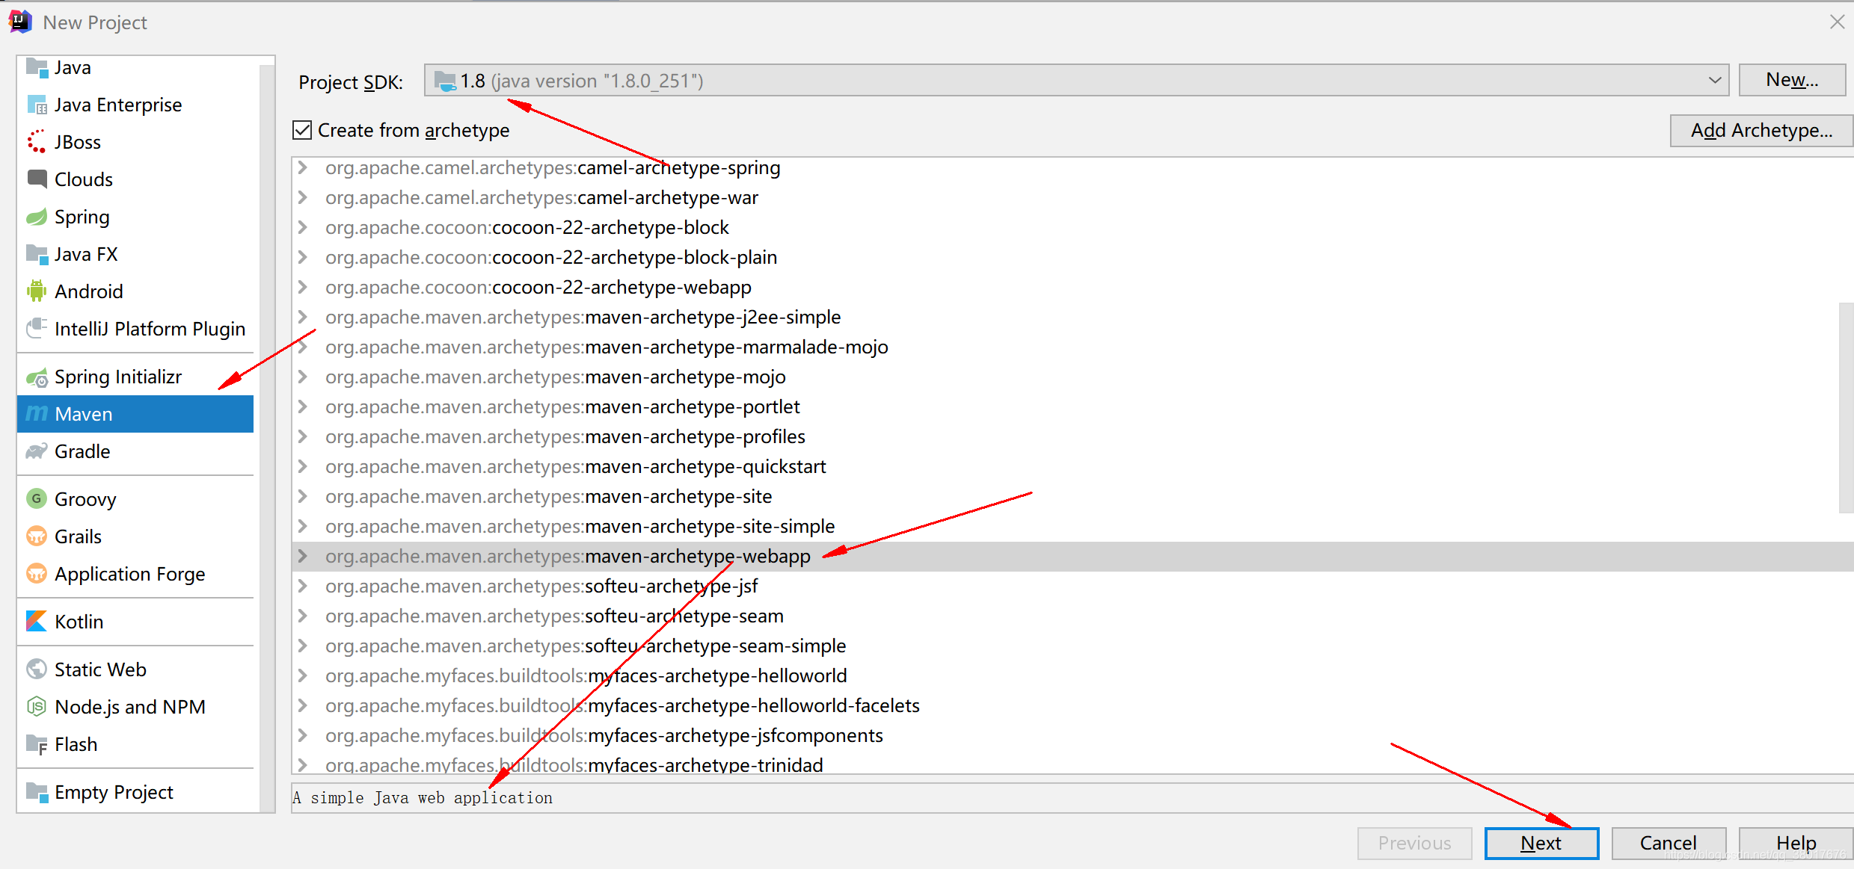Expand cocoon-22-archetype-block node
The width and height of the screenshot is (1854, 869).
pos(303,227)
